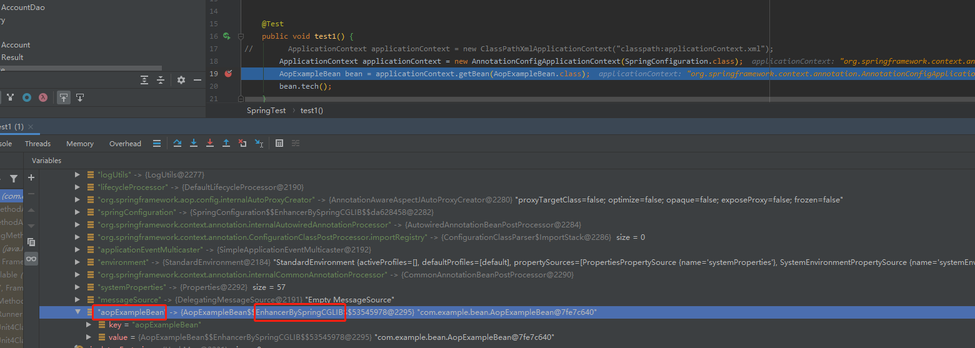Click the Step Into debugger icon

[x=194, y=144]
